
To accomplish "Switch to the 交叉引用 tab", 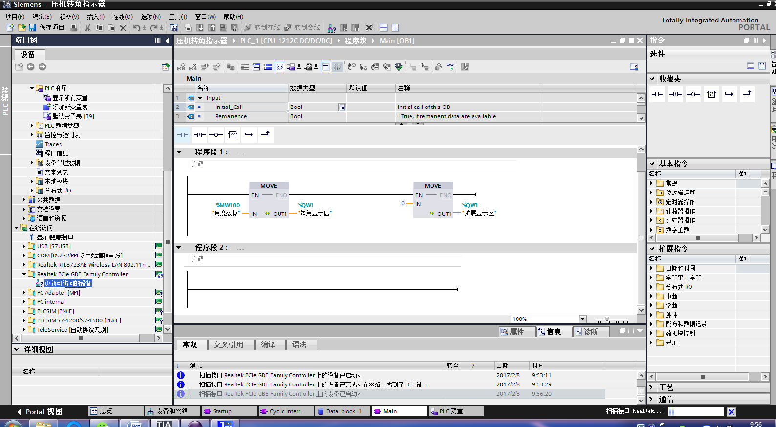I will point(228,345).
